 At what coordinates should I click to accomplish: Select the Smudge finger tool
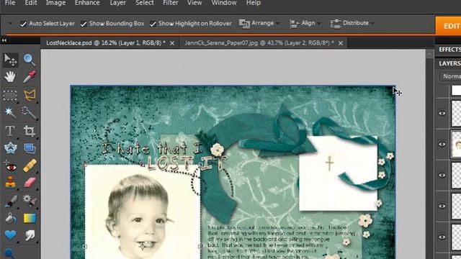[x=30, y=235]
